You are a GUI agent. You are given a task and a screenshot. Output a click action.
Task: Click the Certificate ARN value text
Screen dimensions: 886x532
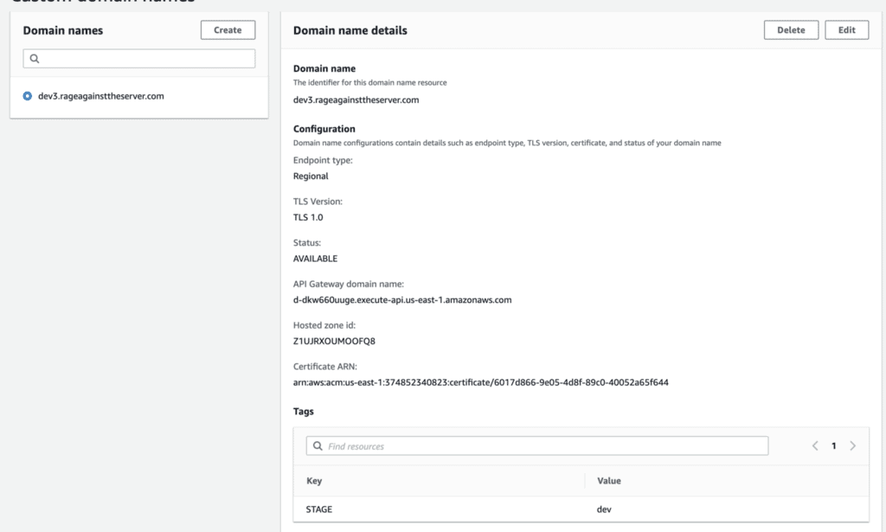point(480,381)
